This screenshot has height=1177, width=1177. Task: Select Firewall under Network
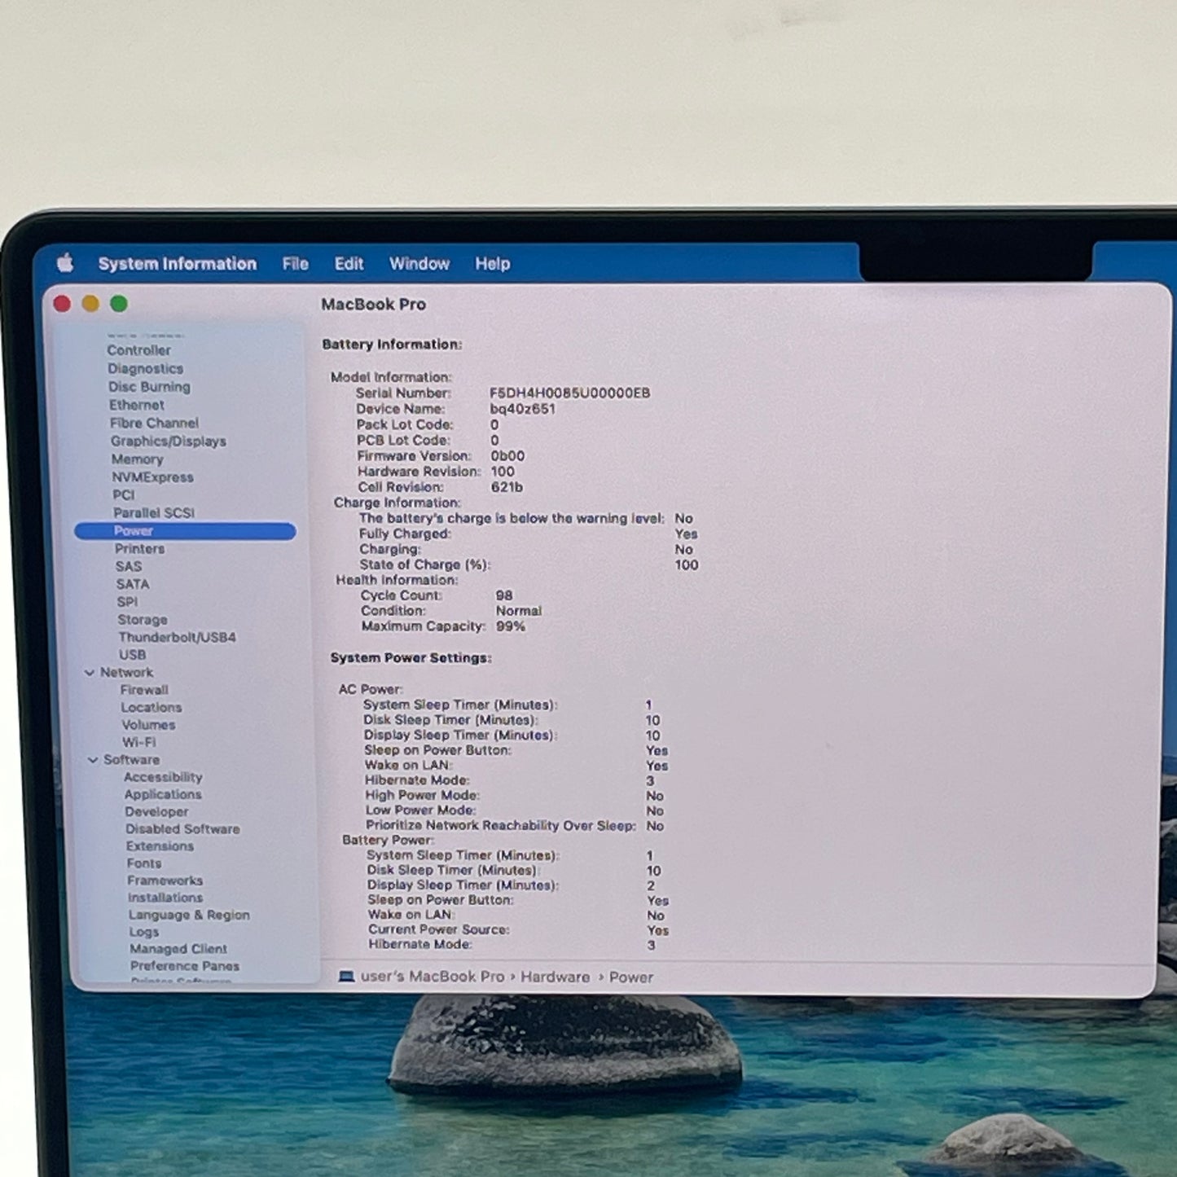[144, 690]
